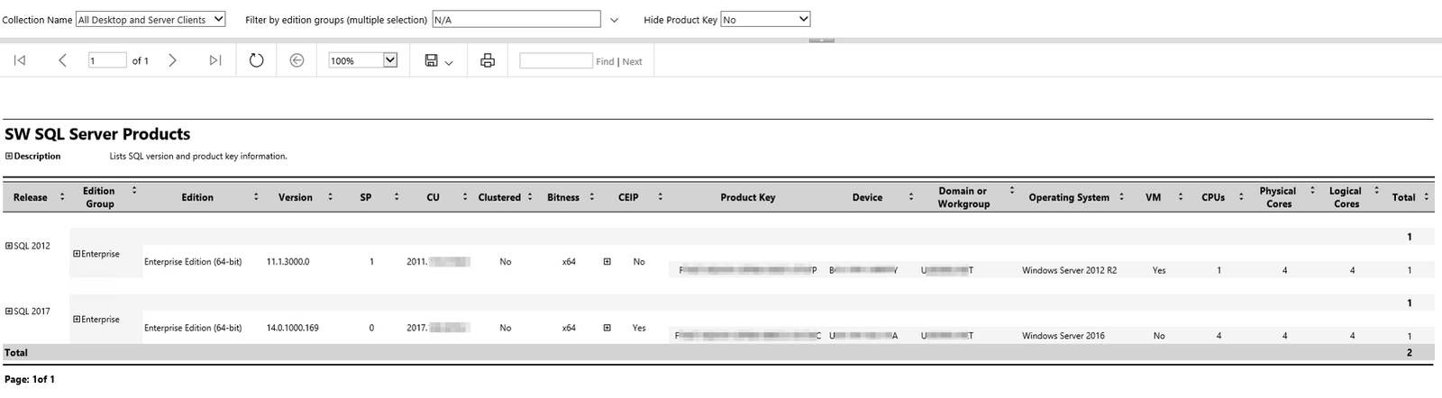Jump to last report page

[214, 60]
